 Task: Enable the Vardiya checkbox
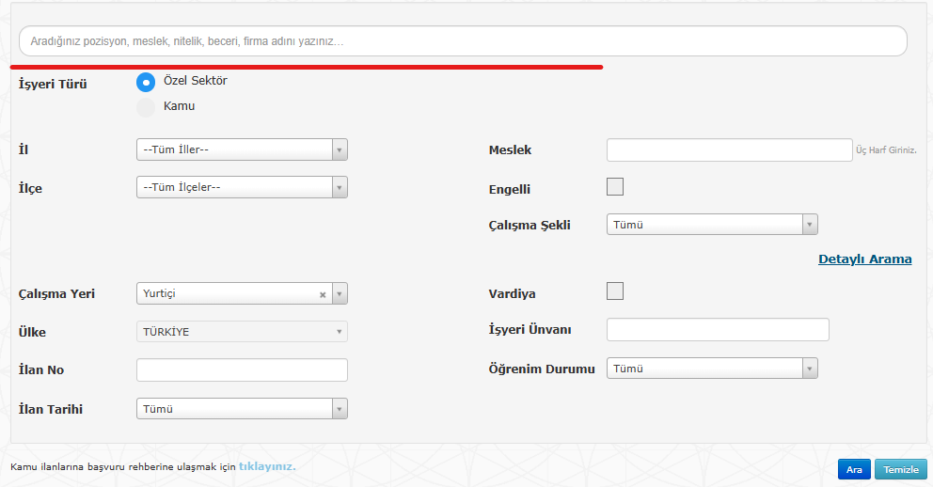(615, 291)
